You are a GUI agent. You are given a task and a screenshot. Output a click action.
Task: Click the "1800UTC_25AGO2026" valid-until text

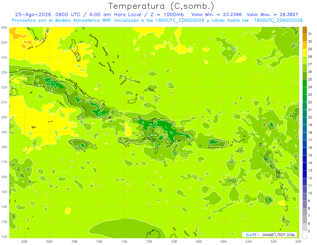coord(278,20)
